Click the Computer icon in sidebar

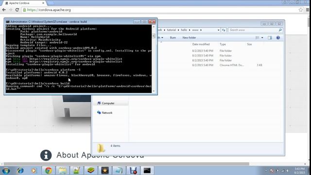click(x=99, y=103)
